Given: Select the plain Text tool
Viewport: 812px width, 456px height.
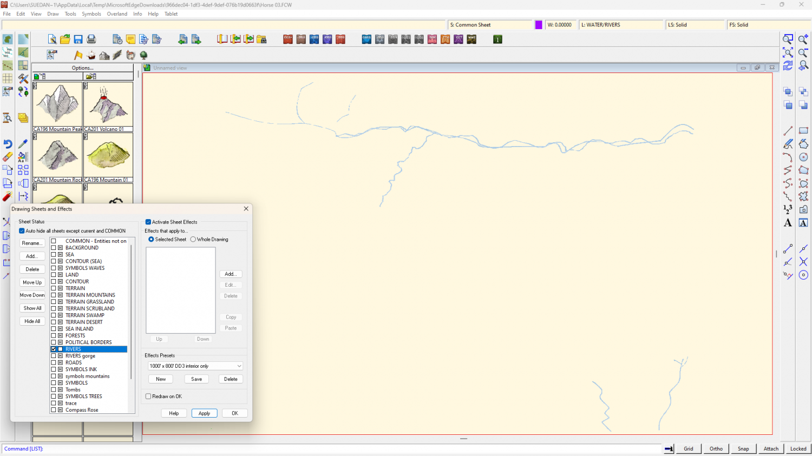Looking at the screenshot, I should (788, 223).
